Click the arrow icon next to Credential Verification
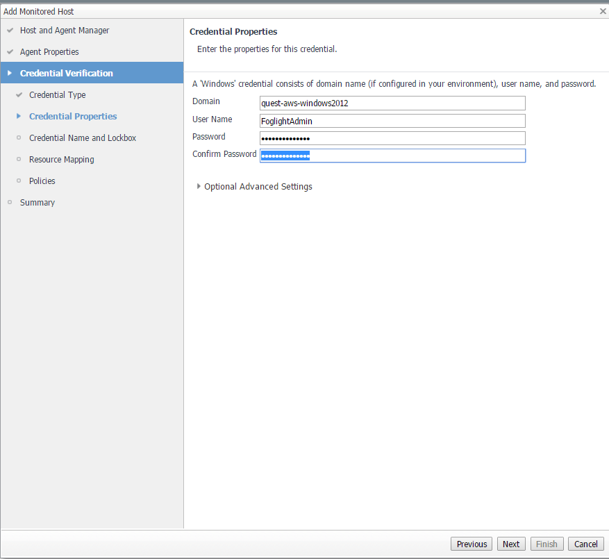Screen dimensions: 609x559 tap(10, 74)
